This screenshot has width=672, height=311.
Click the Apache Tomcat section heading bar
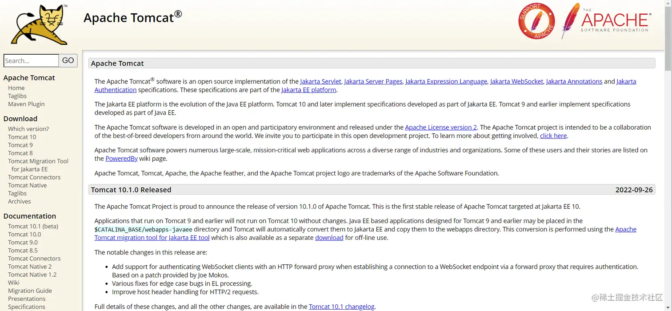click(x=372, y=63)
